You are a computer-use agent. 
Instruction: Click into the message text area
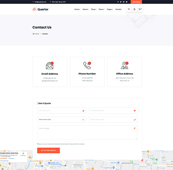click(x=87, y=132)
